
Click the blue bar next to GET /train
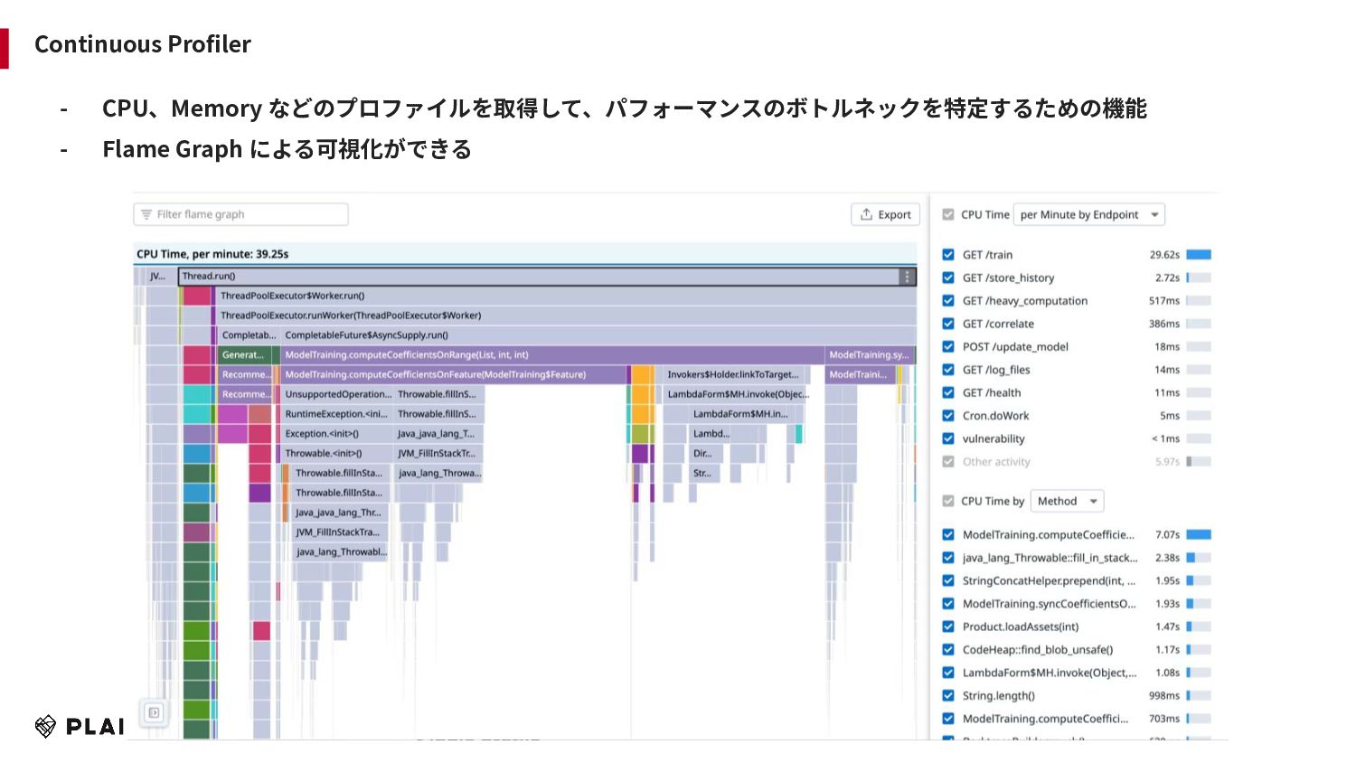tap(1199, 255)
